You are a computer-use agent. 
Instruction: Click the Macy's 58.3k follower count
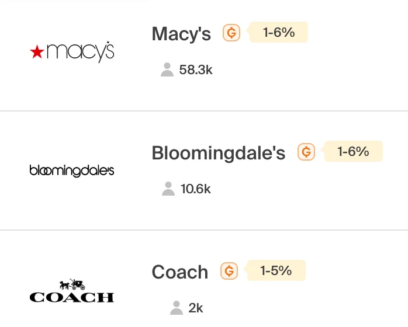196,69
